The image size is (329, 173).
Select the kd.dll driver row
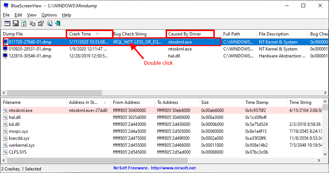(161, 124)
